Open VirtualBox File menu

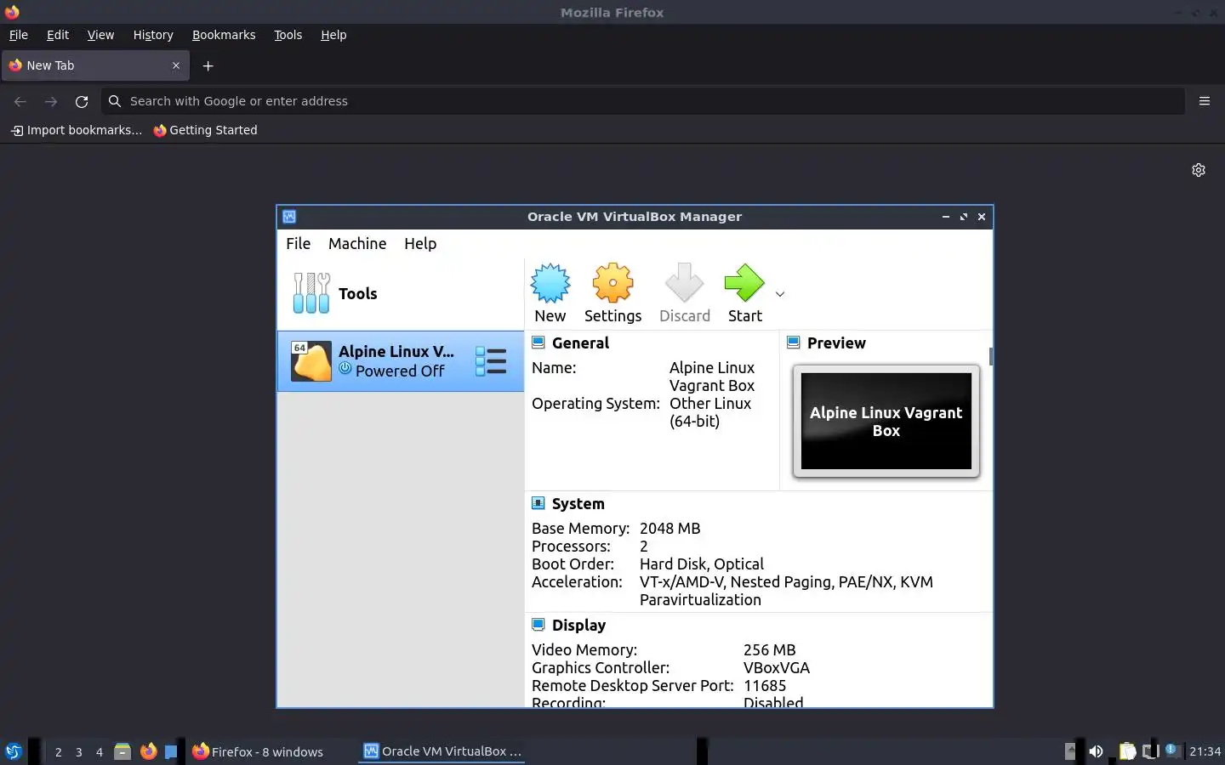pyautogui.click(x=298, y=243)
